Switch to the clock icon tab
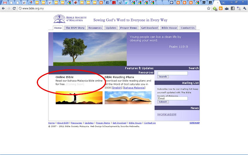The width and height of the screenshot is (248, 155). [x=172, y=3]
